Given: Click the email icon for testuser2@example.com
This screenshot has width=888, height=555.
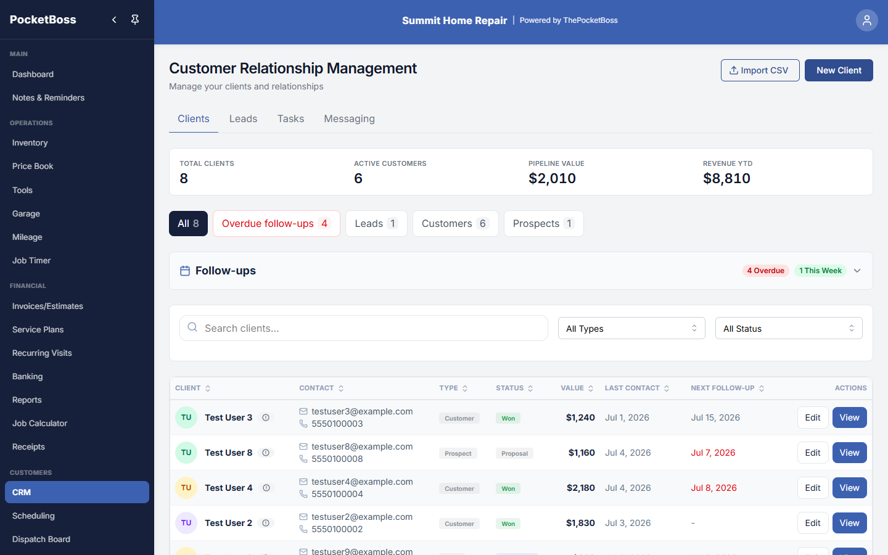Looking at the screenshot, I should [303, 517].
